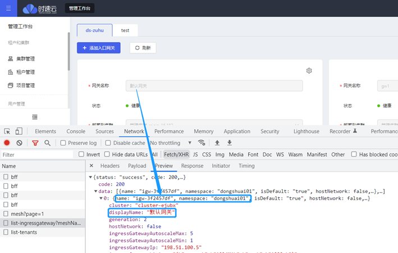The image size is (398, 253).
Task: Collapse the 0 item node
Action: tap(101, 198)
